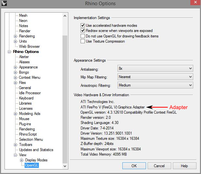Select Licenses in the options tree
Image resolution: width=201 pixels, height=174 pixels.
pyautogui.click(x=26, y=108)
